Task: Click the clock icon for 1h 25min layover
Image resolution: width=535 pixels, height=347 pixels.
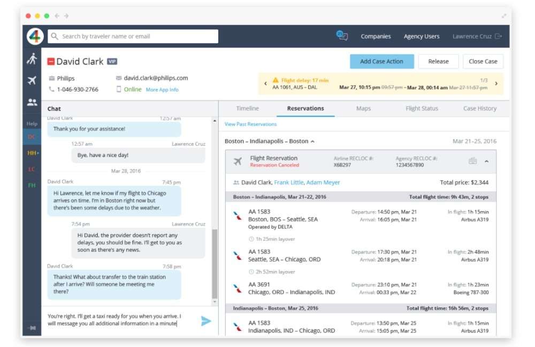Action: point(251,239)
